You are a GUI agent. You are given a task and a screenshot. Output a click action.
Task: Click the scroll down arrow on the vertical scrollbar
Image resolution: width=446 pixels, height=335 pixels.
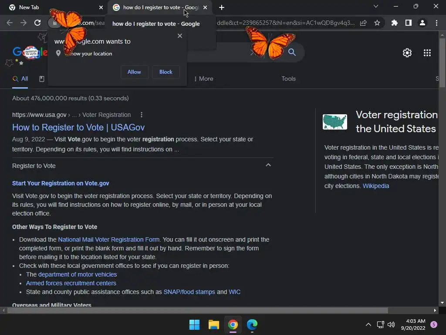click(x=442, y=303)
